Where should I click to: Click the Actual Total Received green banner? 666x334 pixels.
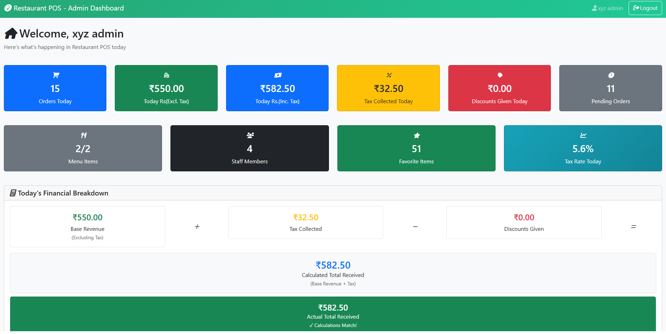pos(333,314)
